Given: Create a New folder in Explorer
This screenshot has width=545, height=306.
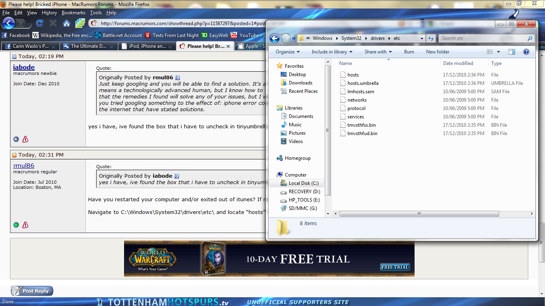Looking at the screenshot, I should point(438,52).
